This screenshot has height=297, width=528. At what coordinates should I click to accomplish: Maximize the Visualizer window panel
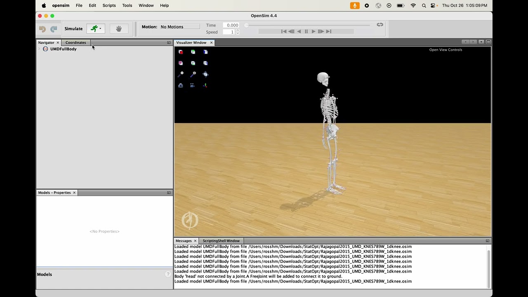click(x=488, y=42)
